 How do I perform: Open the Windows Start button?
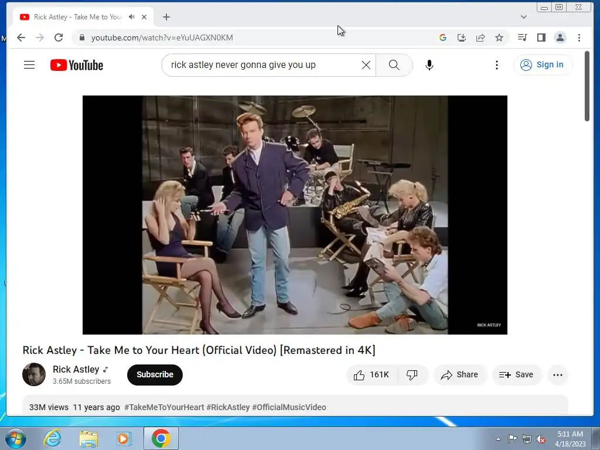tap(15, 438)
